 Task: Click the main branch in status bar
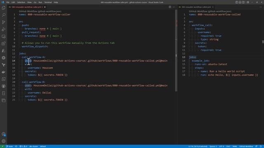click(9, 146)
